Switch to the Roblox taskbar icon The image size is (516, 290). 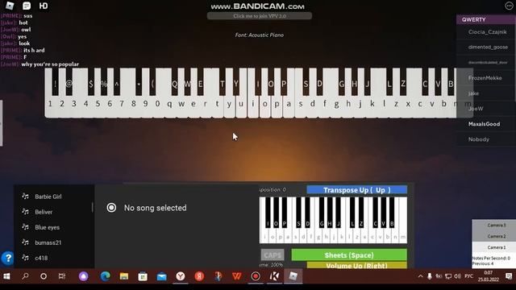point(293,276)
